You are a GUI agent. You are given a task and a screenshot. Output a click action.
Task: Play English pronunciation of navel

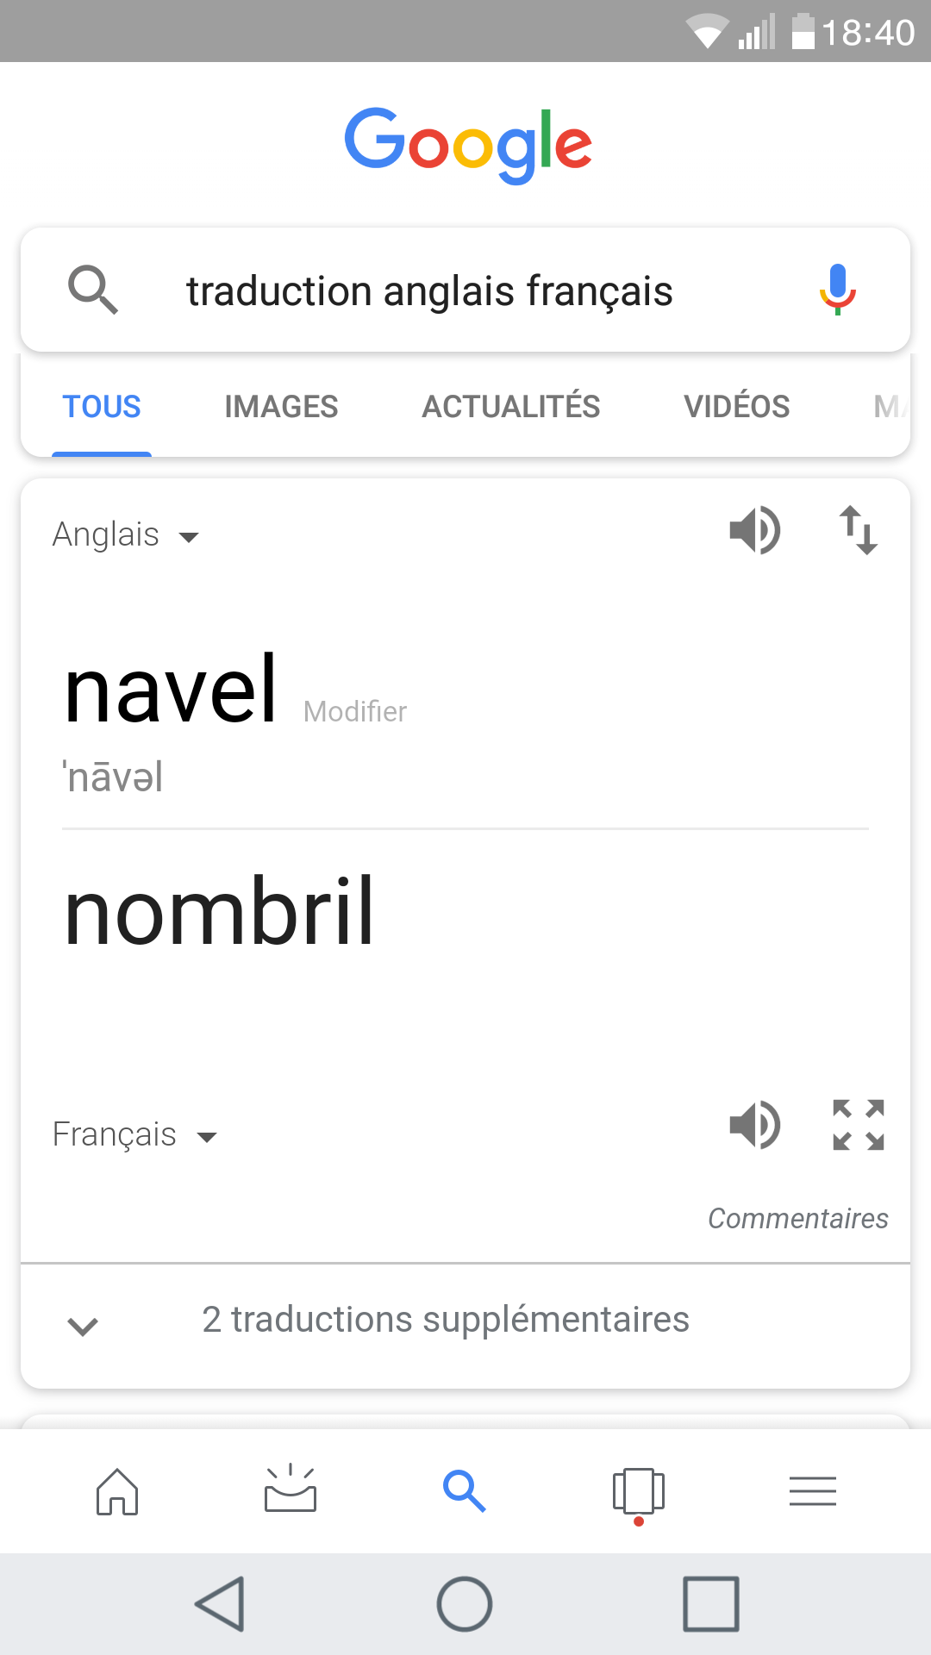(754, 530)
